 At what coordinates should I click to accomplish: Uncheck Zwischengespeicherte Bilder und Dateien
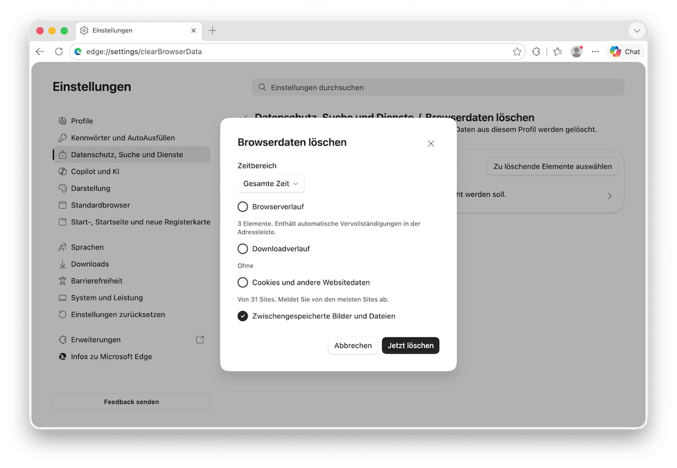(x=243, y=316)
